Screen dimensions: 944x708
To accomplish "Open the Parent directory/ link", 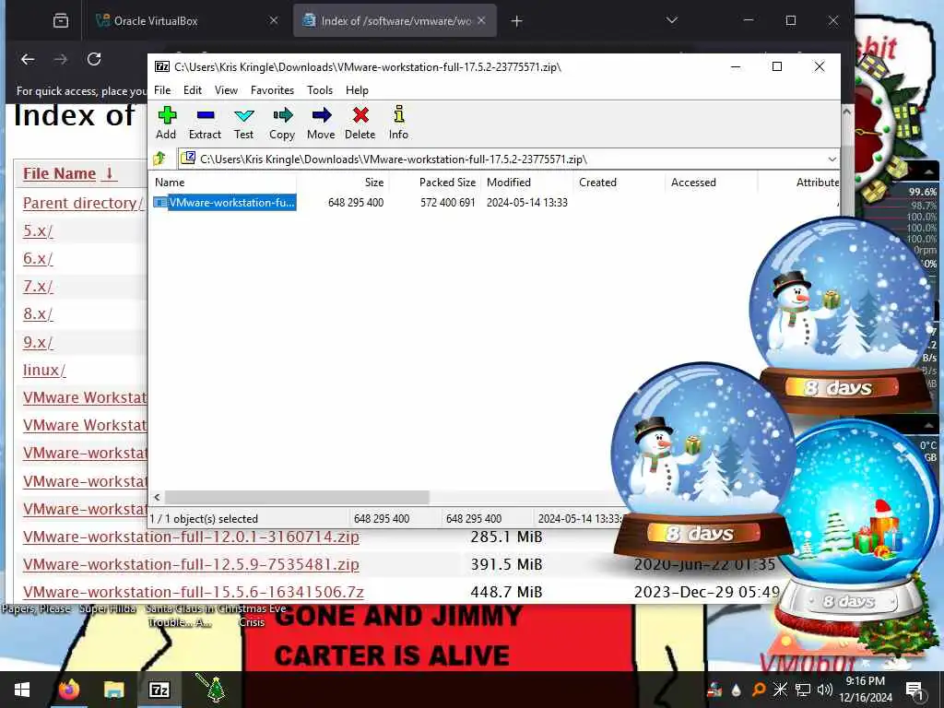I will (84, 203).
